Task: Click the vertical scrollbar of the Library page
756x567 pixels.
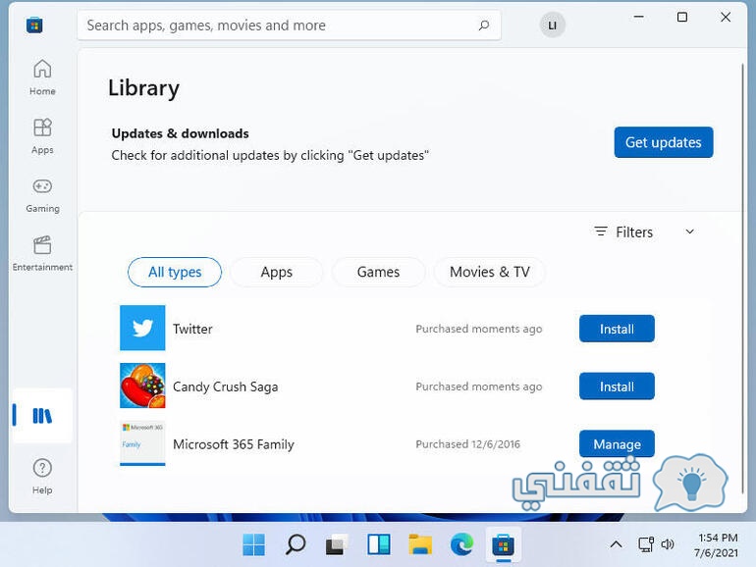Action: (x=743, y=280)
